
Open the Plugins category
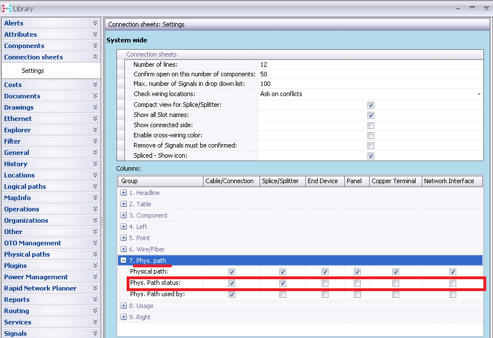[x=51, y=266]
